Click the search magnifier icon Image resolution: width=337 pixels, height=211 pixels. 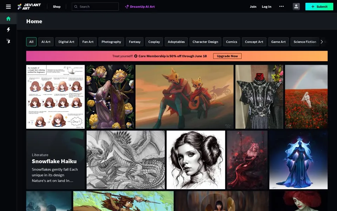(76, 7)
